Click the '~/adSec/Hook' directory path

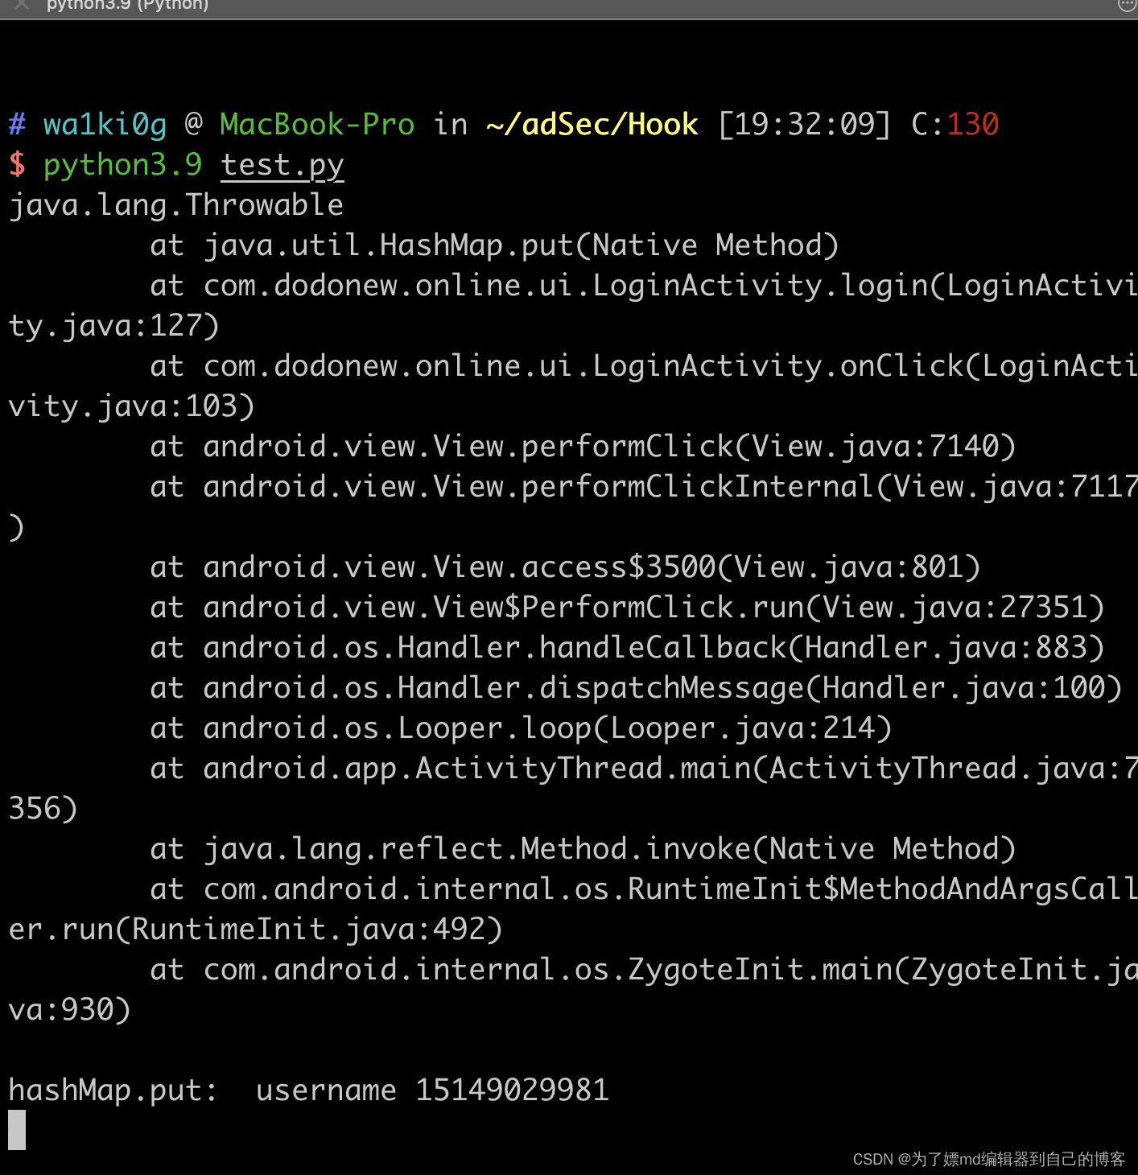pos(592,125)
